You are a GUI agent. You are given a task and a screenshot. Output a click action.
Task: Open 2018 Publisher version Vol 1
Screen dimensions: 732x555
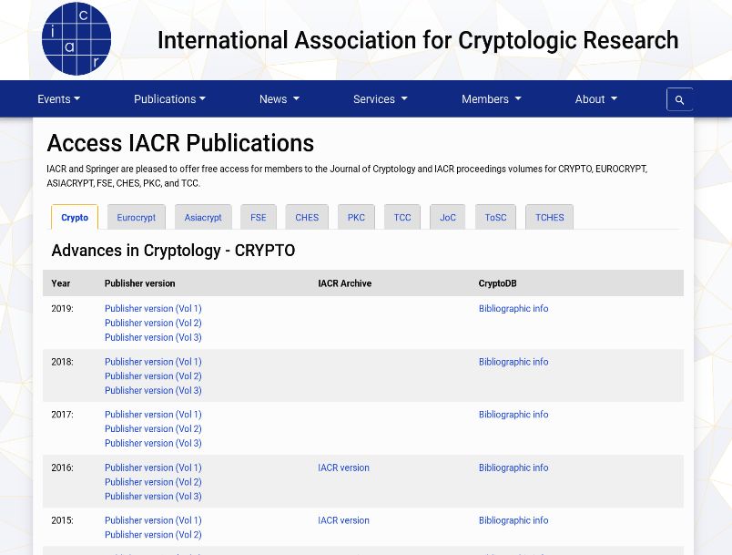pyautogui.click(x=153, y=362)
